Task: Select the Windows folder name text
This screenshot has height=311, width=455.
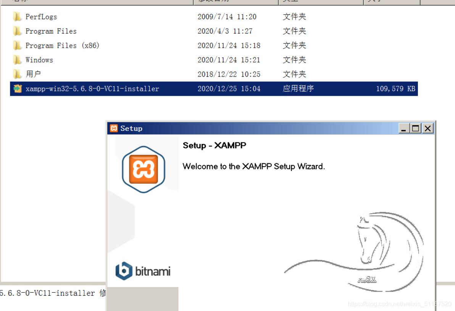Action: point(39,60)
